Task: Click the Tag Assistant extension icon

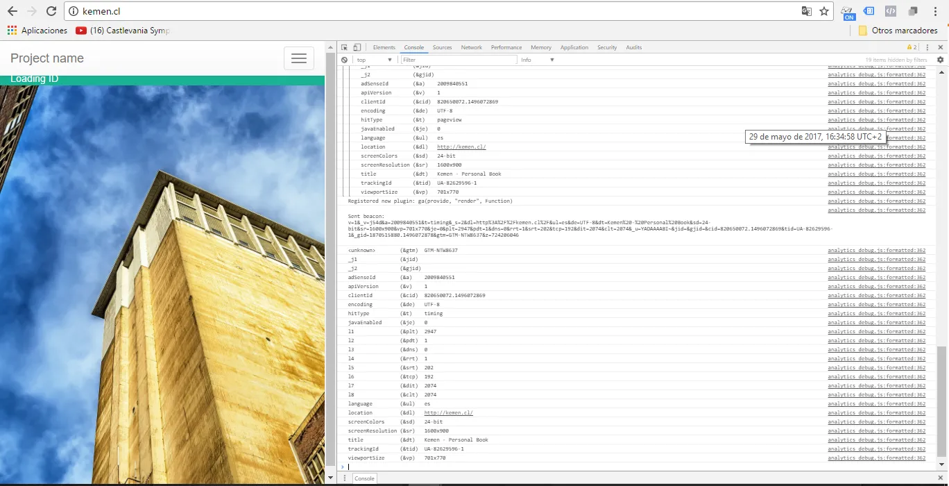Action: [869, 11]
